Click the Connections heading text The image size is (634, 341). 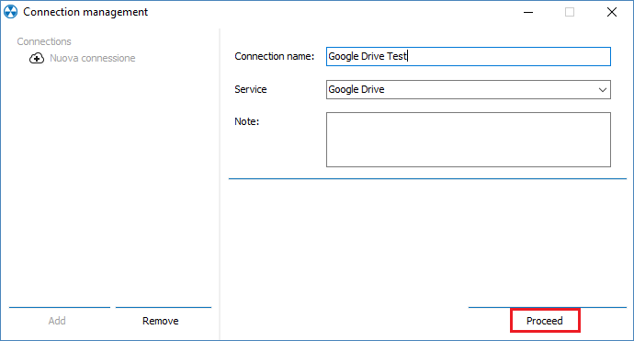pyautogui.click(x=44, y=41)
